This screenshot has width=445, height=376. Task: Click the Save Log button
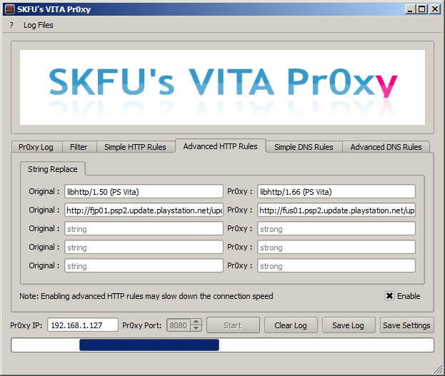click(x=349, y=325)
